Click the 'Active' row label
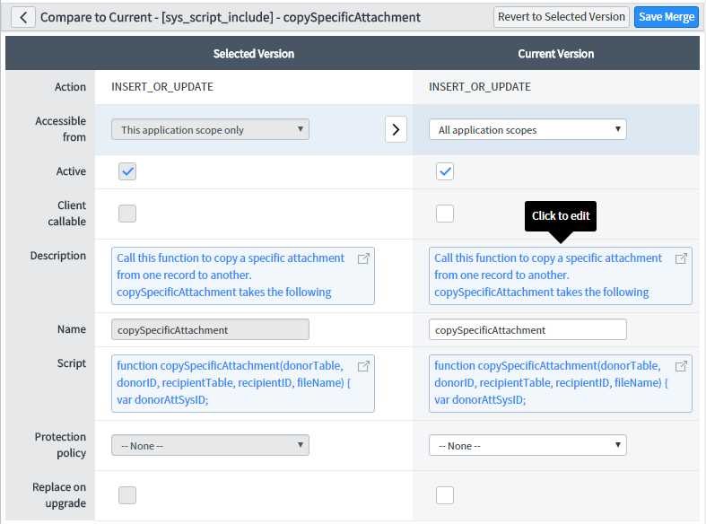The height and width of the screenshot is (524, 706). (x=71, y=171)
